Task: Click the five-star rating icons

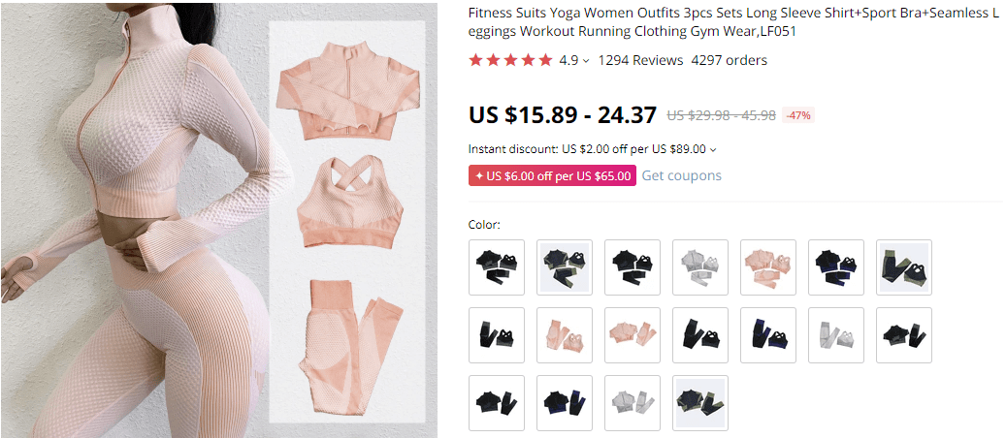Action: point(510,60)
